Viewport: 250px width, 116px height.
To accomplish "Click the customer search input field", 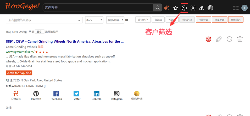I will coord(98,8).
